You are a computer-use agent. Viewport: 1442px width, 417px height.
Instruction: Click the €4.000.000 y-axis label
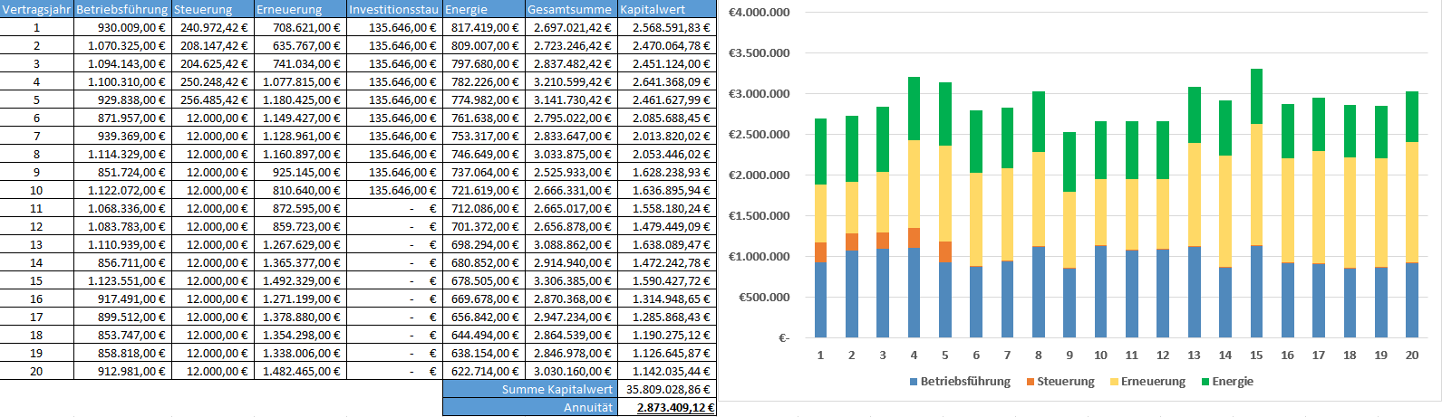(x=759, y=13)
